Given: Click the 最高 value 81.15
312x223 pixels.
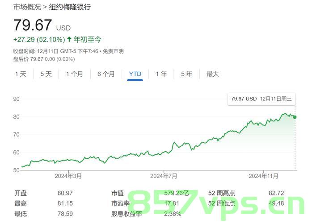Looking at the screenshot, I should [x=65, y=203].
